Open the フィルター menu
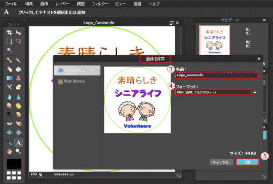Screen dimensions: 273x184 click(x=100, y=4)
